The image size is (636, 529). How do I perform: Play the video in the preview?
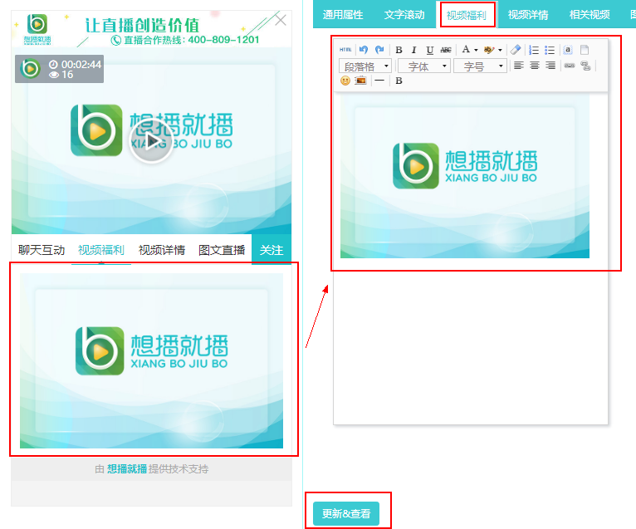click(151, 141)
